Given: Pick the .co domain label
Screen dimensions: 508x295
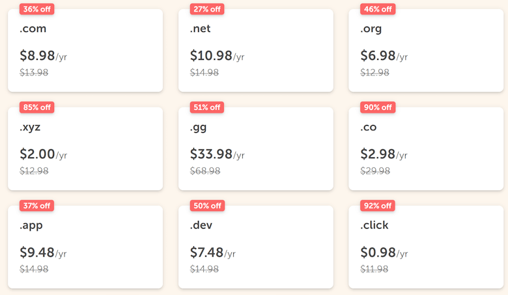Looking at the screenshot, I should pos(369,127).
